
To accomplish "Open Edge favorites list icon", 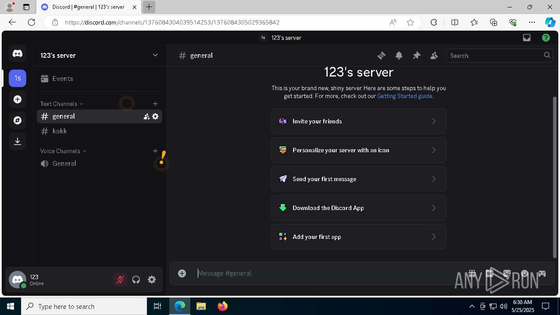I will tap(474, 22).
